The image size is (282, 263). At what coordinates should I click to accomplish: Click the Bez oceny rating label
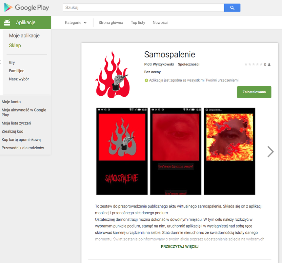pyautogui.click(x=152, y=72)
